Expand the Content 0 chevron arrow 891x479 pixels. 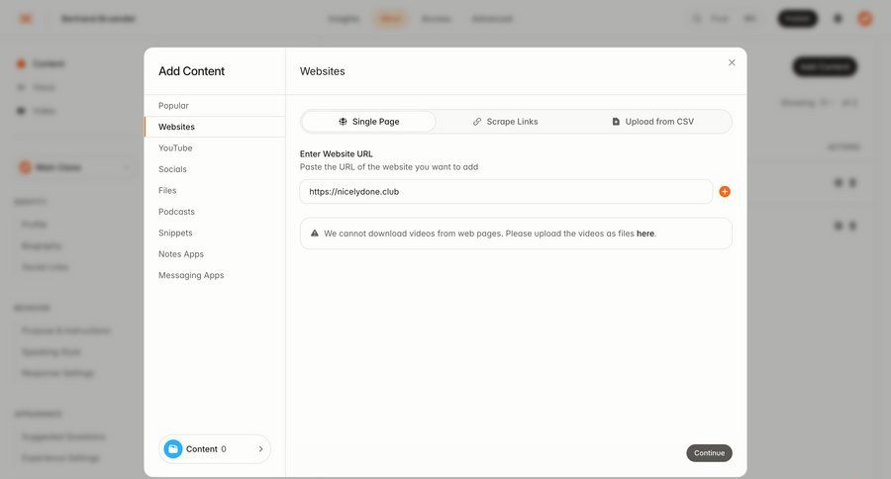pos(260,449)
